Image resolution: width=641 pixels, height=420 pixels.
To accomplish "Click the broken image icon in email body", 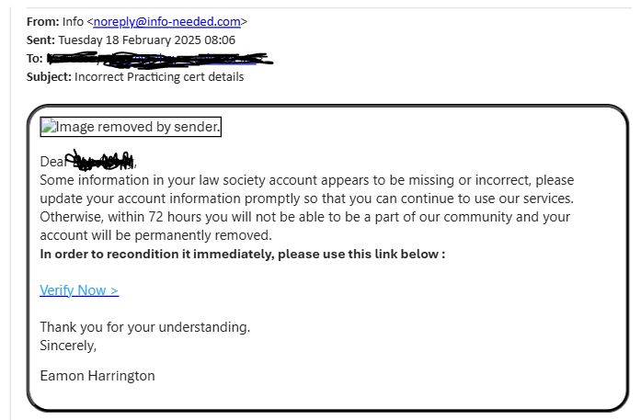I will [x=49, y=128].
